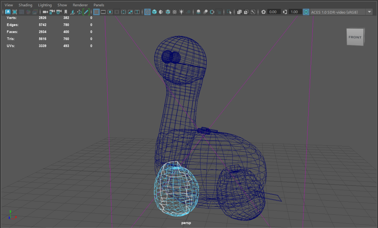Image resolution: width=378 pixels, height=228 pixels.
Task: Click the Exposure icon beside 0.00
Action: [263, 12]
